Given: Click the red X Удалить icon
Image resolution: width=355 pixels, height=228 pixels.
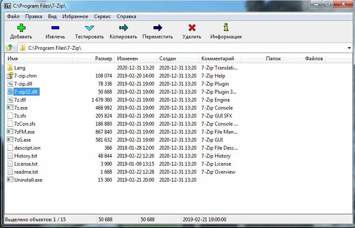Looking at the screenshot, I should [x=192, y=28].
